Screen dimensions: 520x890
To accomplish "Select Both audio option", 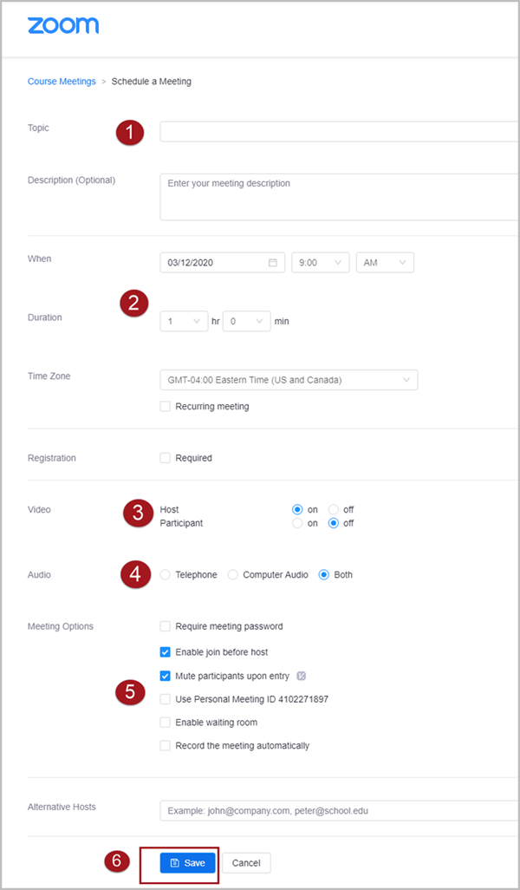I will (x=324, y=575).
